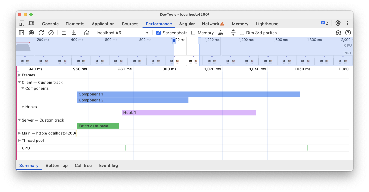Open the Bottom-up tab
Viewport: 369px width, 192px height.
pyautogui.click(x=57, y=166)
